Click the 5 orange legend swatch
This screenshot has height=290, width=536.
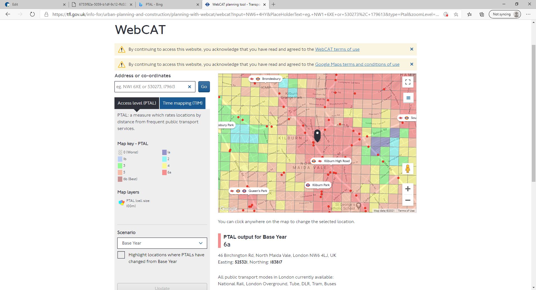click(x=120, y=172)
